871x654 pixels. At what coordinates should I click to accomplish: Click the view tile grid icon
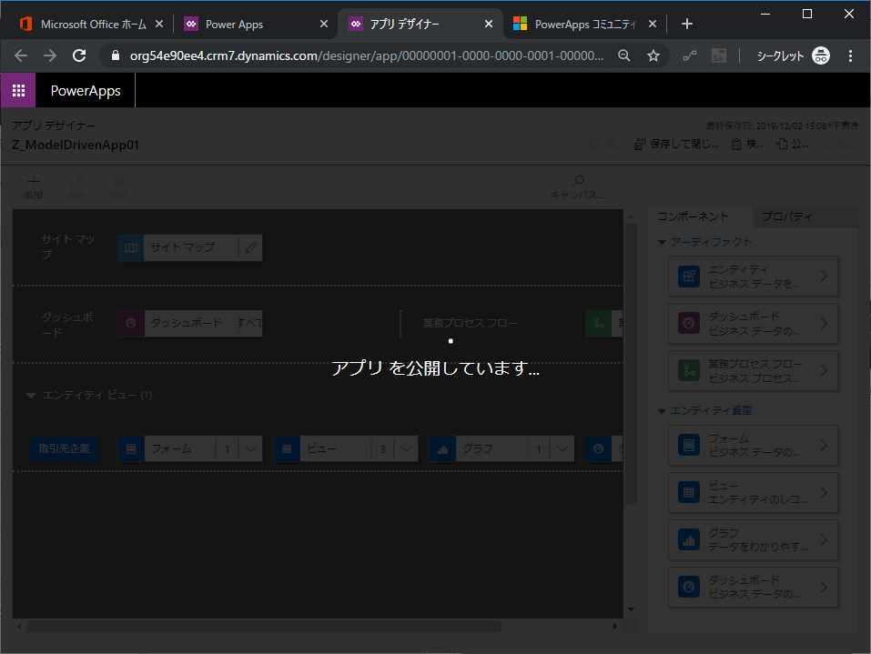click(287, 448)
